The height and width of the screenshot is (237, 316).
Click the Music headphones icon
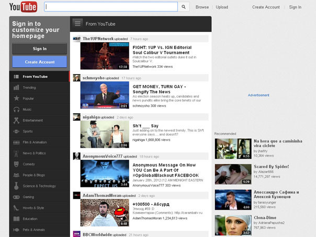point(16,109)
